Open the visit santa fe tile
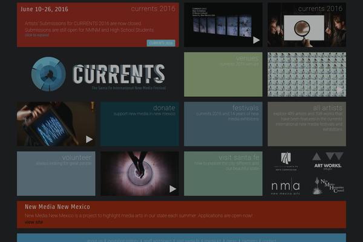Image resolution: width=363 pixels, height=242 pixels. click(223, 174)
